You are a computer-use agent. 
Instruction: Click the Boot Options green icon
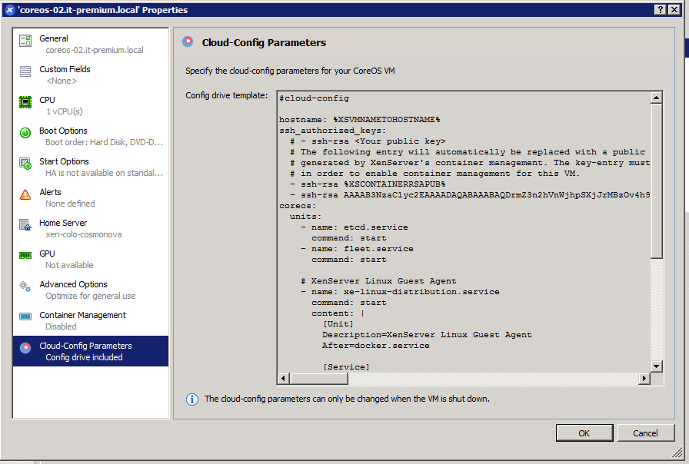coord(25,133)
